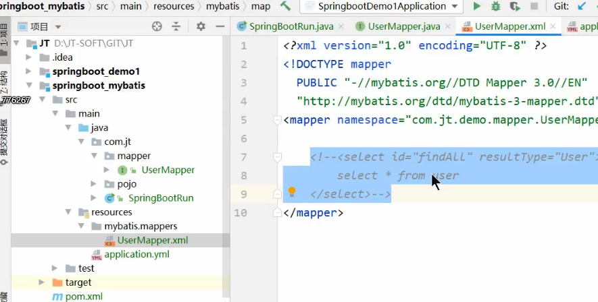This screenshot has height=302, width=598.
Task: Update project with Git blue arrow
Action: (582, 6)
